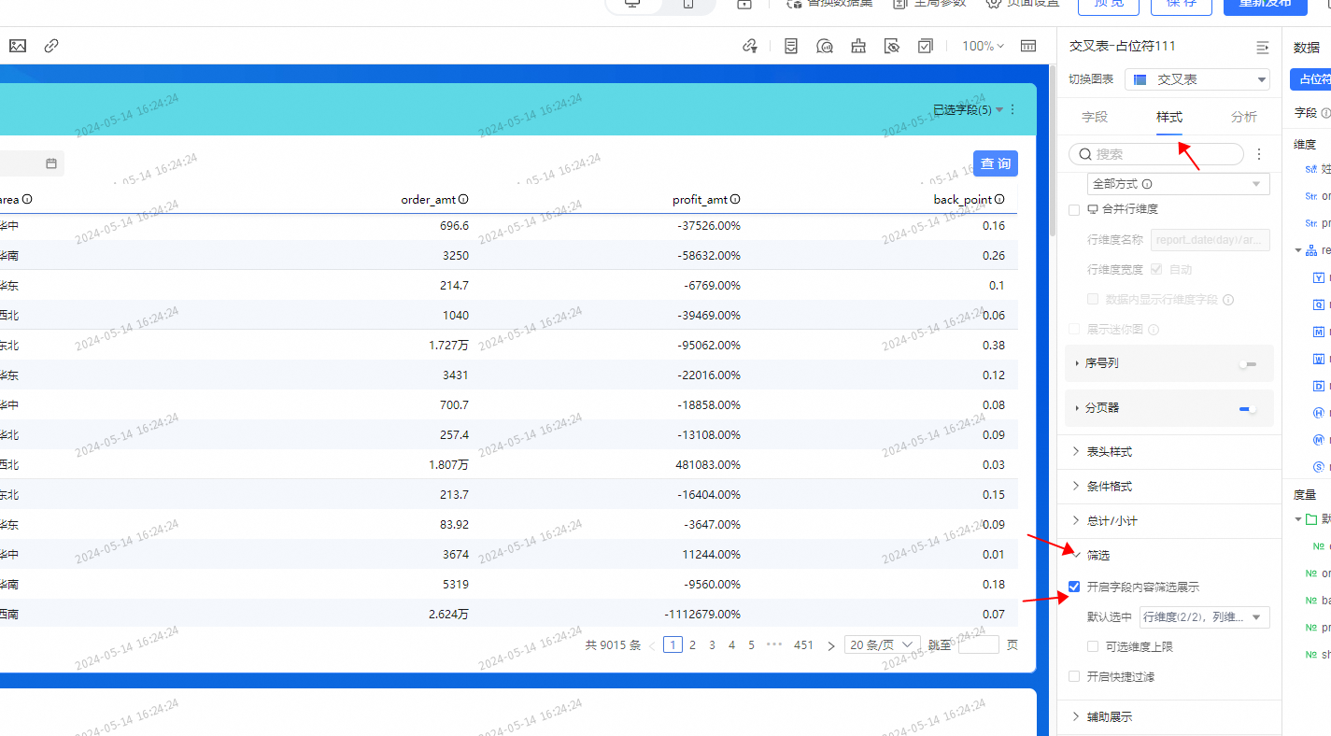Switch to the 字段 tab

coord(1095,117)
